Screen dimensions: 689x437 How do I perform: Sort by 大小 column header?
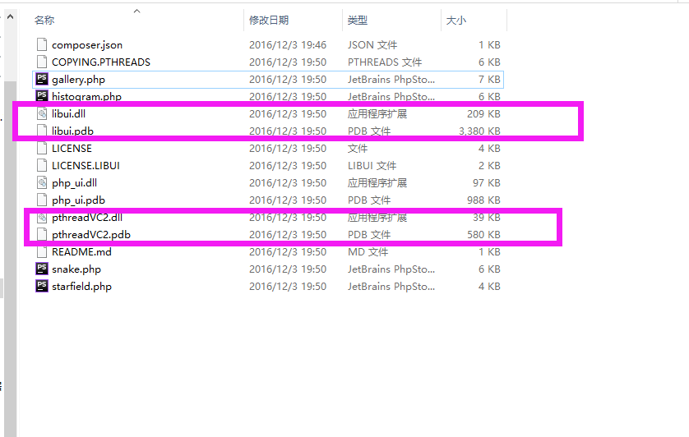[456, 21]
